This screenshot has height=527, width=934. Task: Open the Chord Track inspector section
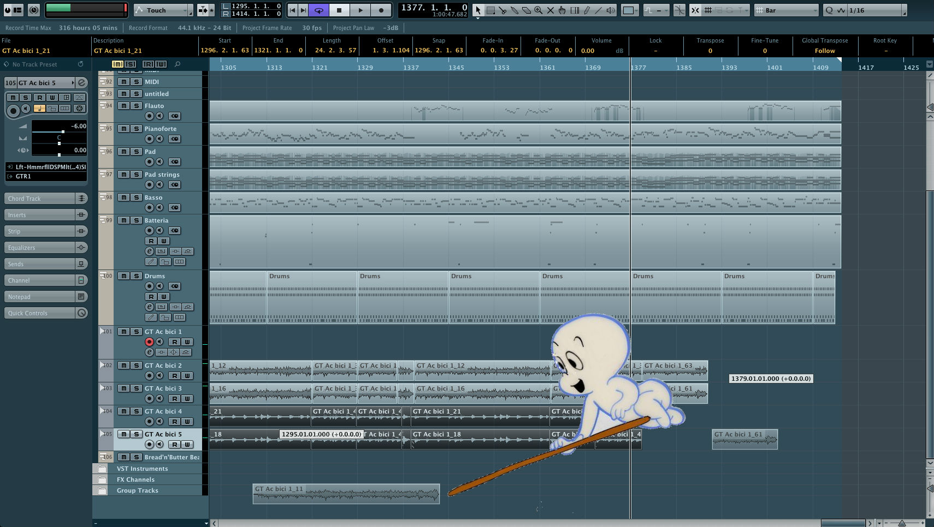(x=46, y=199)
